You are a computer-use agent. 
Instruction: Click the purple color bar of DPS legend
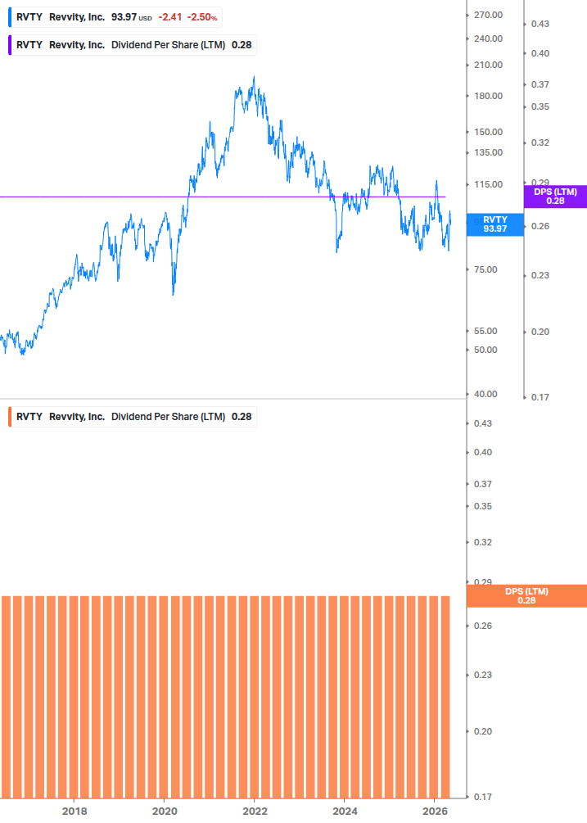(x=10, y=45)
